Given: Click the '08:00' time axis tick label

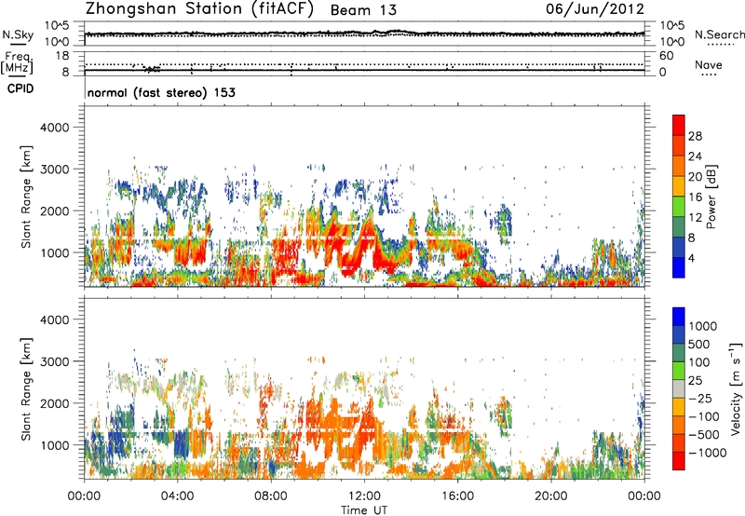Looking at the screenshot, I should click(x=271, y=496).
